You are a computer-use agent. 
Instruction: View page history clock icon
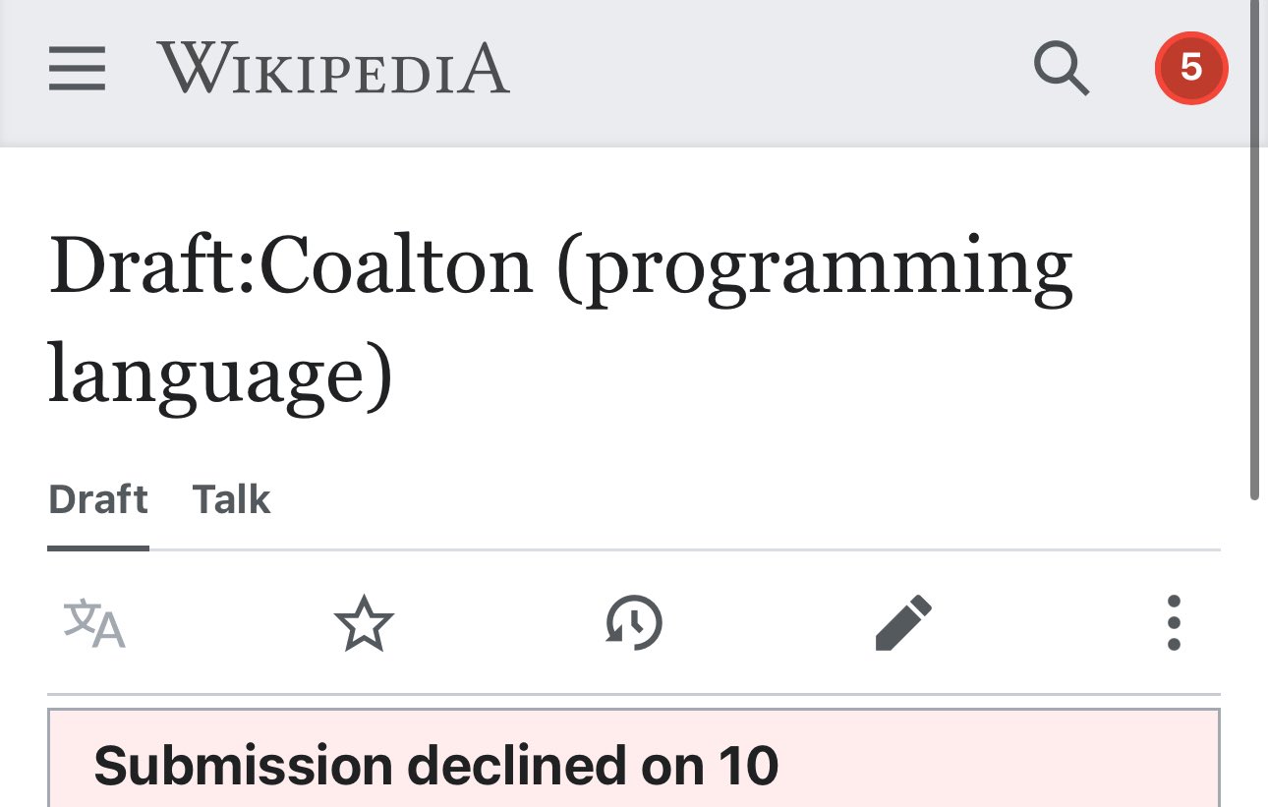coord(633,623)
